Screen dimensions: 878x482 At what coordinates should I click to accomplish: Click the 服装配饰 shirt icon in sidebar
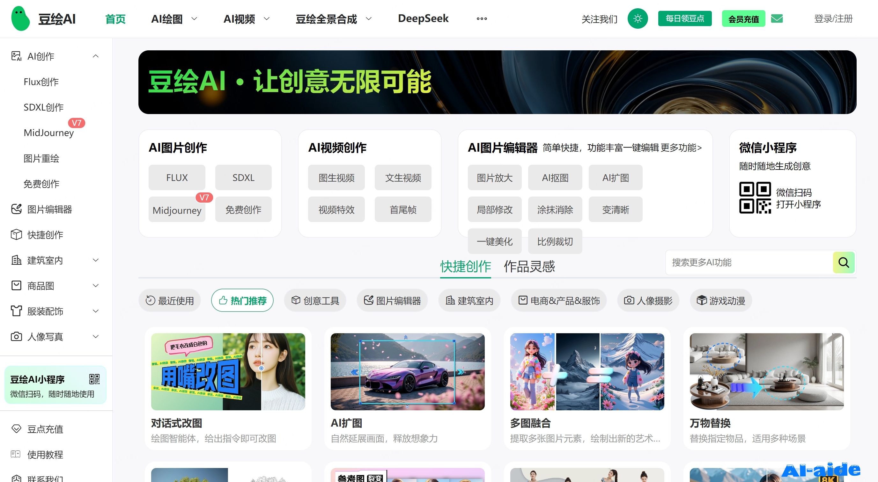[x=16, y=311]
